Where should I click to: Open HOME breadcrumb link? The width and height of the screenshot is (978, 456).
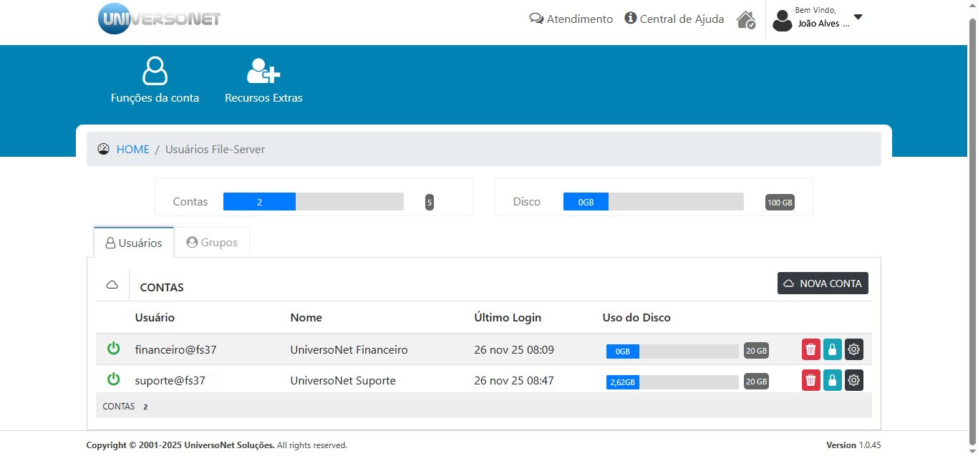pyautogui.click(x=132, y=149)
